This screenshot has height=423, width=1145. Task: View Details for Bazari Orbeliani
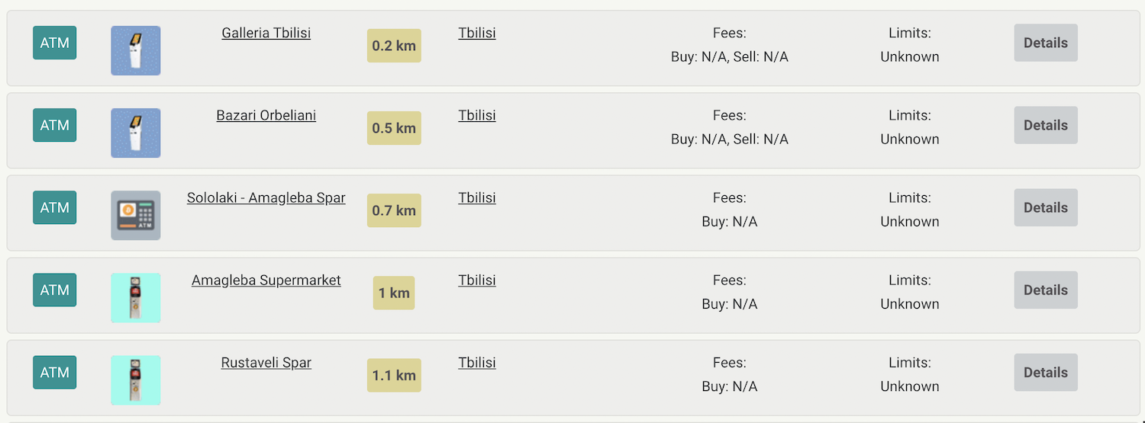pyautogui.click(x=1045, y=125)
